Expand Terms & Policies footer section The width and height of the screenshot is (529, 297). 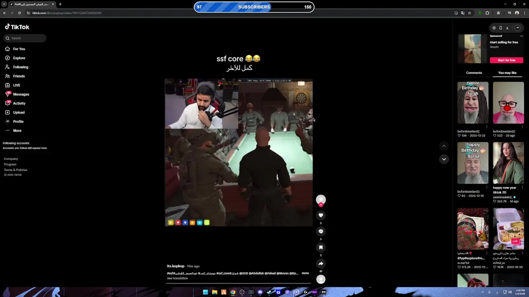click(x=16, y=170)
